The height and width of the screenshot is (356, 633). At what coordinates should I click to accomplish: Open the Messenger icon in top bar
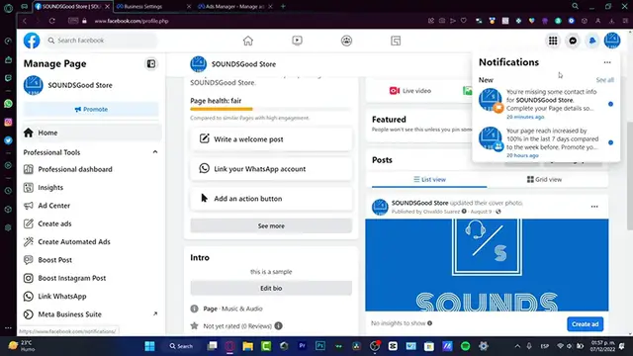(x=573, y=41)
